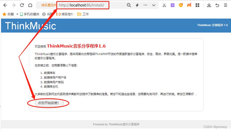Click the 数据库主机 list item

(51, 87)
